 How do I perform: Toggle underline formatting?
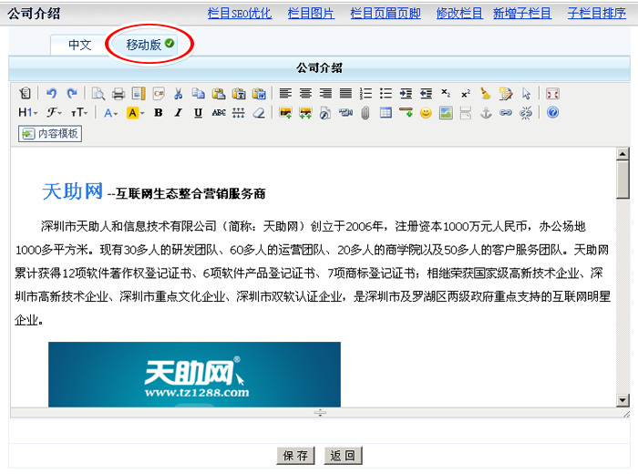pos(198,113)
